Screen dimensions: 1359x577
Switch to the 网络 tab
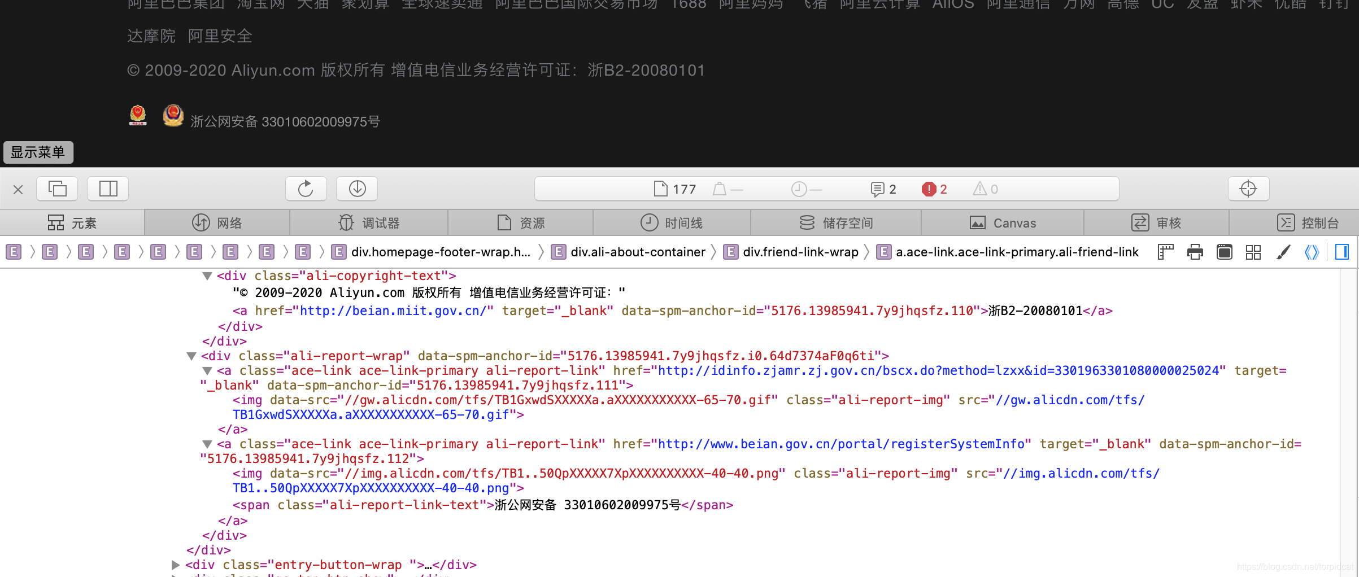click(217, 223)
